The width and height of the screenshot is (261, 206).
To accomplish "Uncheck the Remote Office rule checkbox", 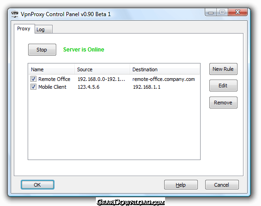I will click(x=33, y=79).
